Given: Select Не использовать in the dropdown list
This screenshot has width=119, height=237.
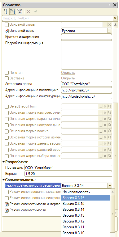Looking at the screenshot, I should (x=86, y=192).
